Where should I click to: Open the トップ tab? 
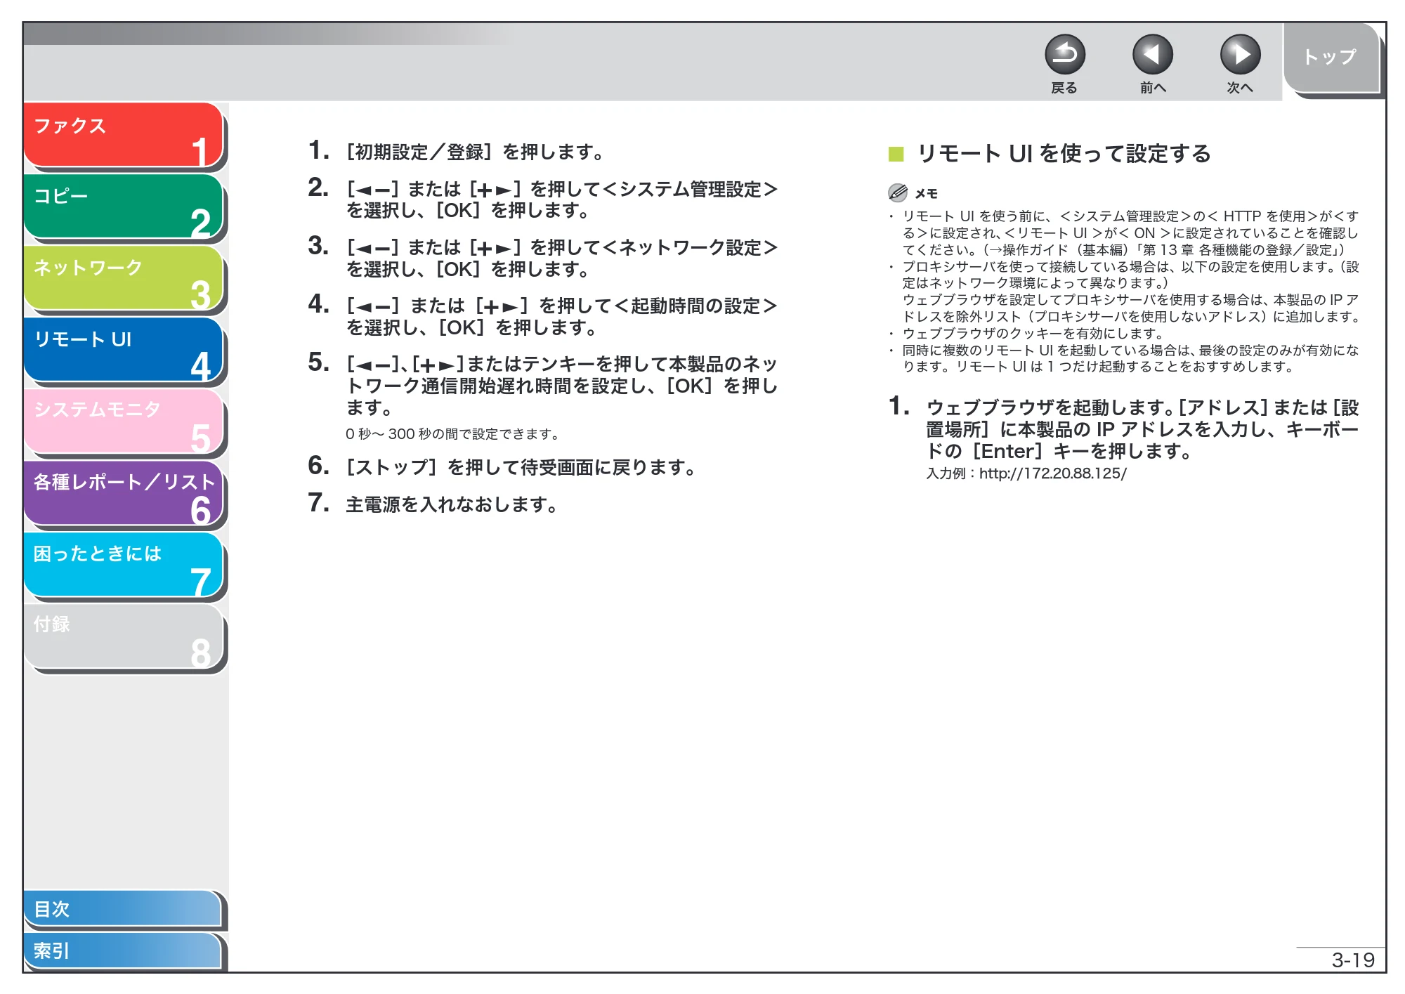point(1332,58)
